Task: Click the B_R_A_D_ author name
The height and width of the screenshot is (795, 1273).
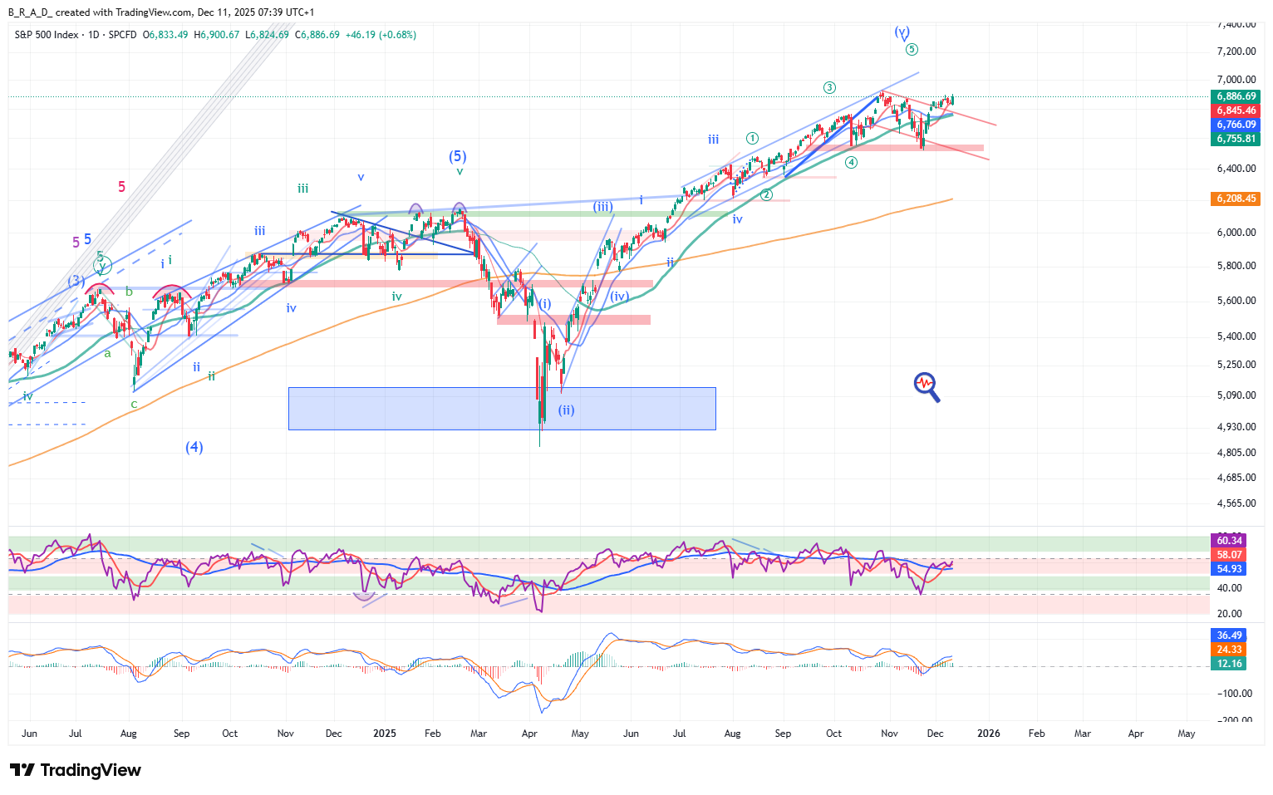Action: click(x=30, y=12)
